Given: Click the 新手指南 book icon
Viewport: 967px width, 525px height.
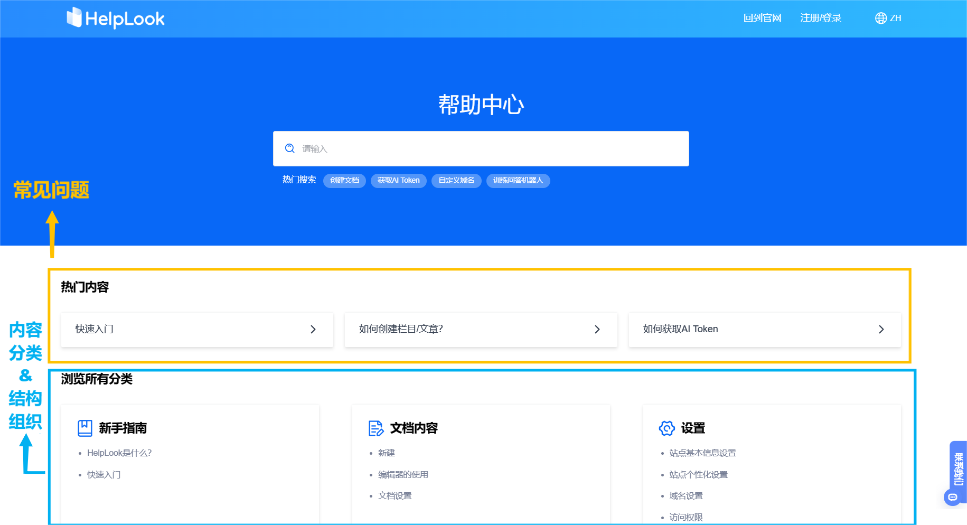Looking at the screenshot, I should [x=85, y=428].
